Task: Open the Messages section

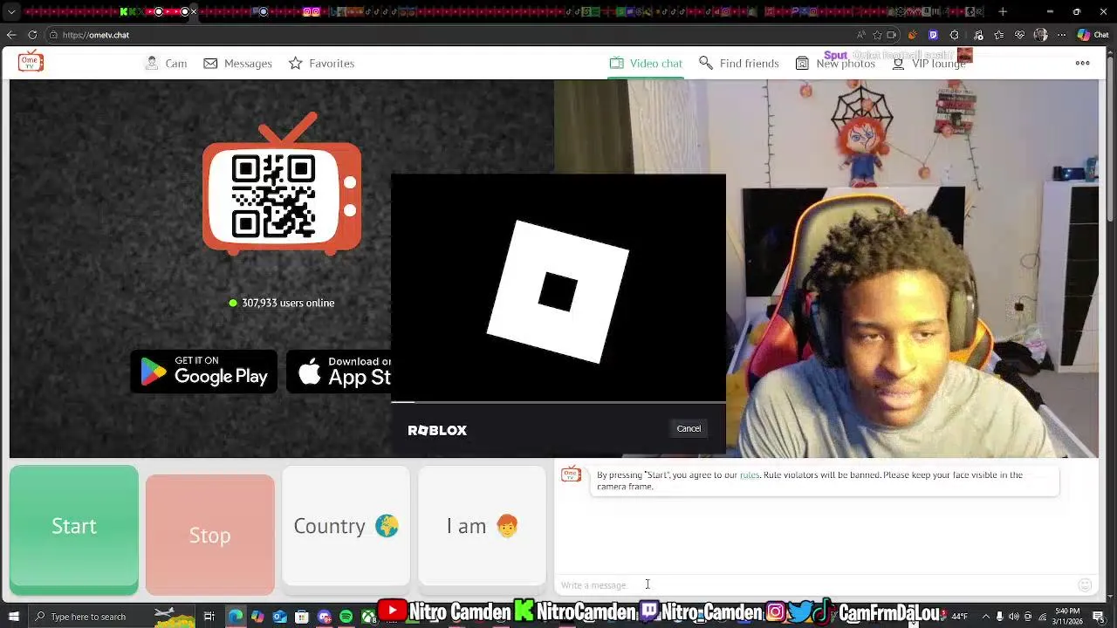Action: point(237,64)
